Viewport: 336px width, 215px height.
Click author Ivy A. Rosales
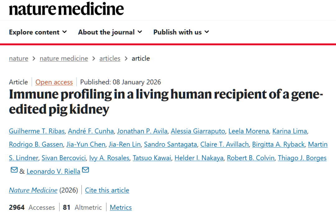pos(109,158)
